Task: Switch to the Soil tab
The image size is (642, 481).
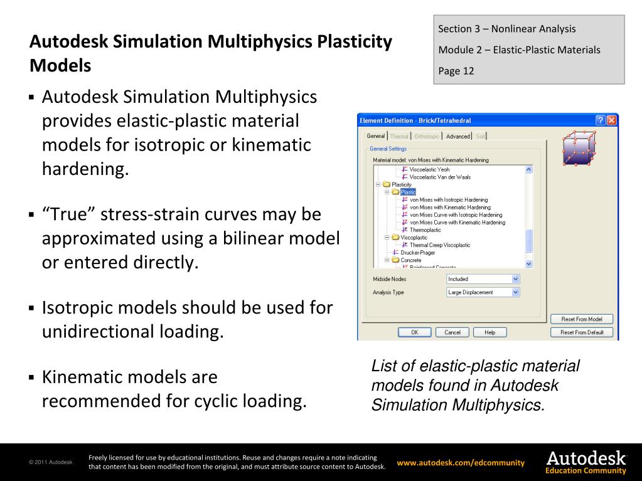Action: [x=480, y=137]
